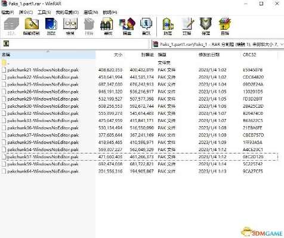Select pakchunk59-WindowsNoEditor.pak file name
Viewport: 284px width, 238px height.
[43, 164]
